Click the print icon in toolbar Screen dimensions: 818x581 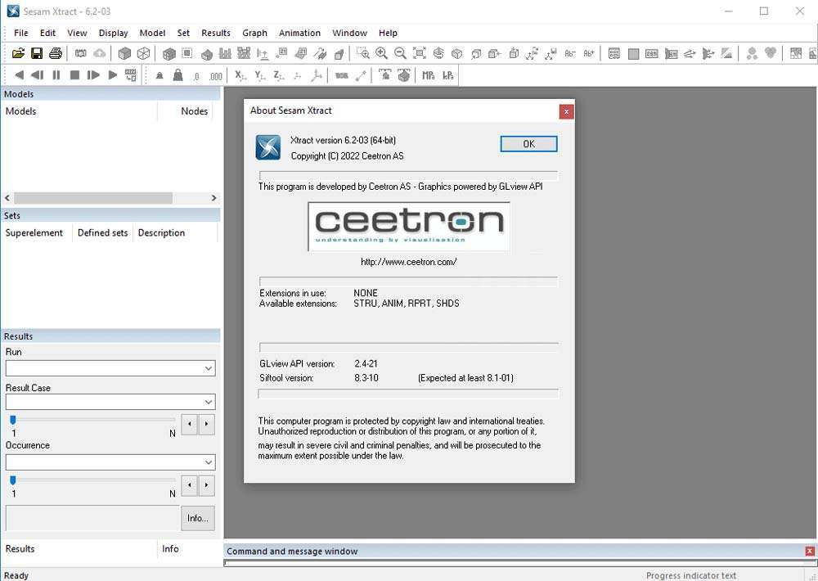tap(56, 53)
